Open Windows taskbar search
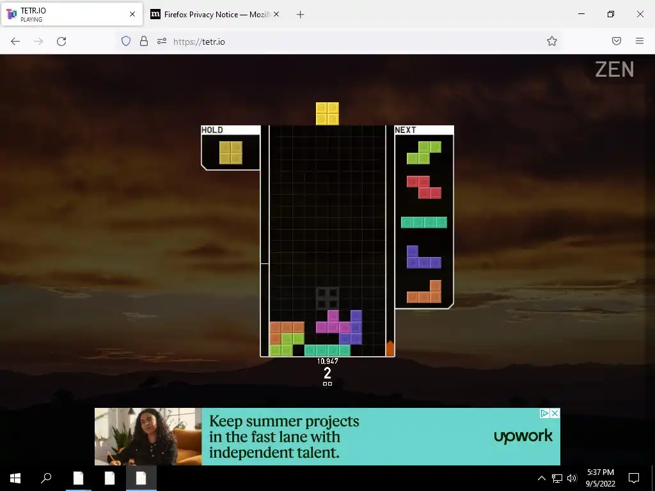This screenshot has height=491, width=655. coord(46,478)
